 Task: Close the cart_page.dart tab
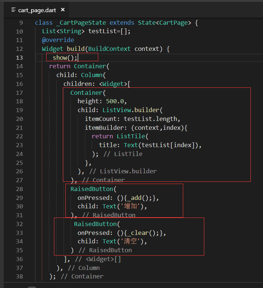pyautogui.click(x=63, y=10)
